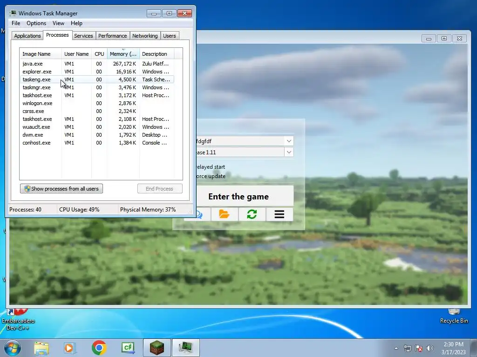
Task: Select the wuauclt.exe process
Action: 97,127
